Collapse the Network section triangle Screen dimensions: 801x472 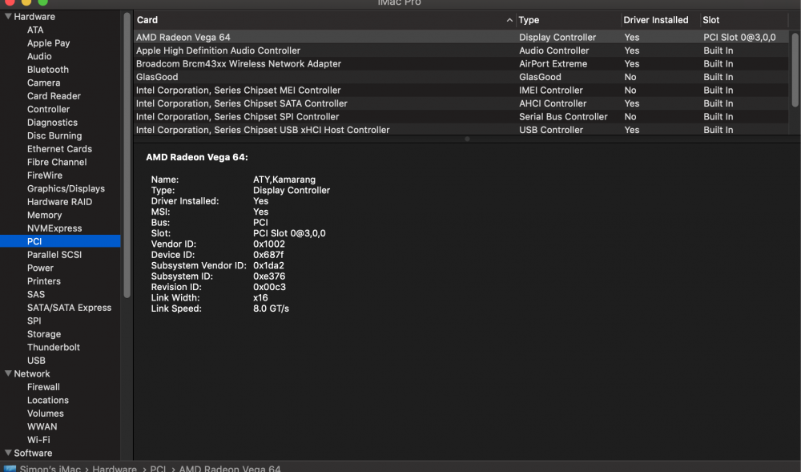[x=8, y=373]
